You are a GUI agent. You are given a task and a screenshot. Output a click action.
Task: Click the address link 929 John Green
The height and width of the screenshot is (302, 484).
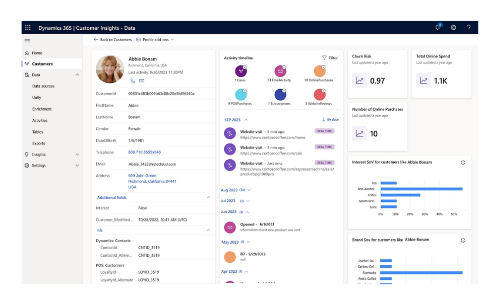tap(143, 176)
